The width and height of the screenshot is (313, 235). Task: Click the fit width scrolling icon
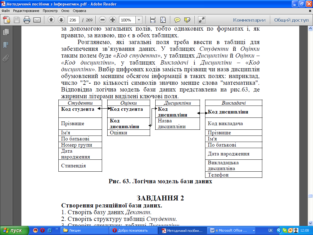click(153, 20)
